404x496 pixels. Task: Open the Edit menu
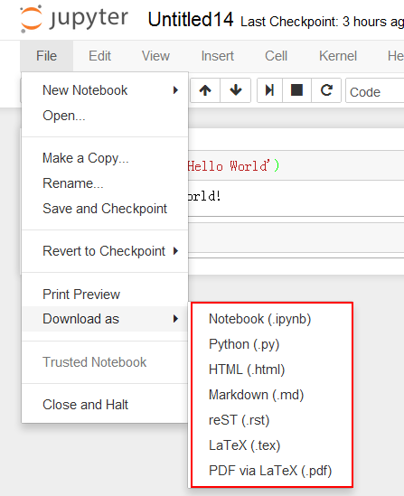point(99,56)
